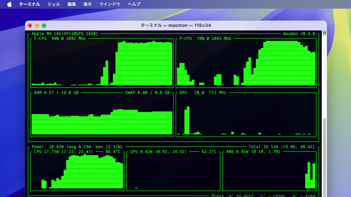The image size is (351, 197).
Task: Open the ターミナル application menu
Action: (29, 4)
